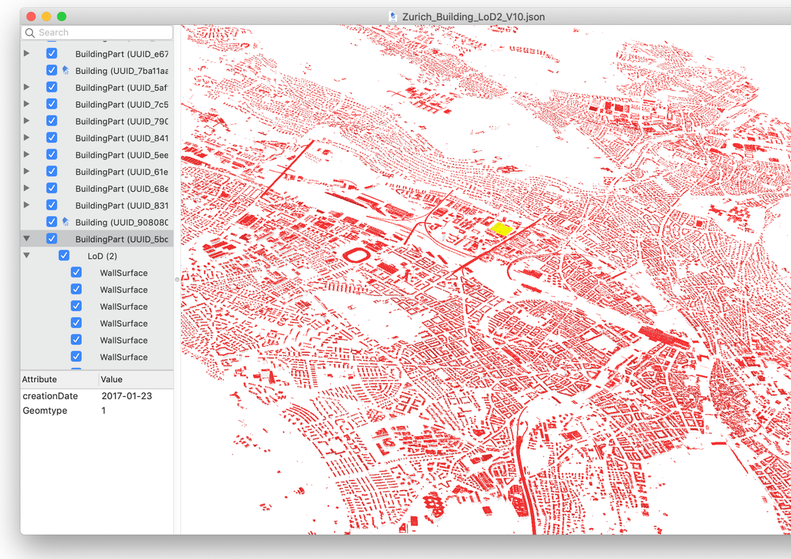791x559 pixels.
Task: Select the Geomtype attribute cell
Action: 45,411
